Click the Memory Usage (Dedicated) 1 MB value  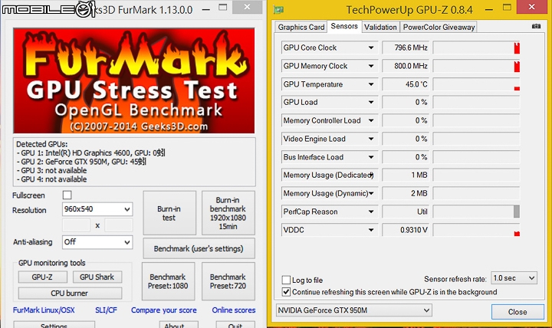pyautogui.click(x=406, y=175)
